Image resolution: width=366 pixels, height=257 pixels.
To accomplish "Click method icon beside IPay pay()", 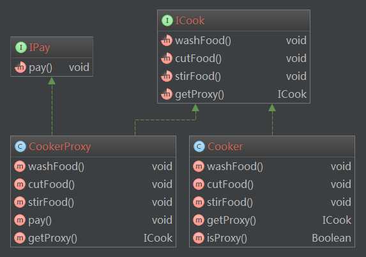I will 20,68.
